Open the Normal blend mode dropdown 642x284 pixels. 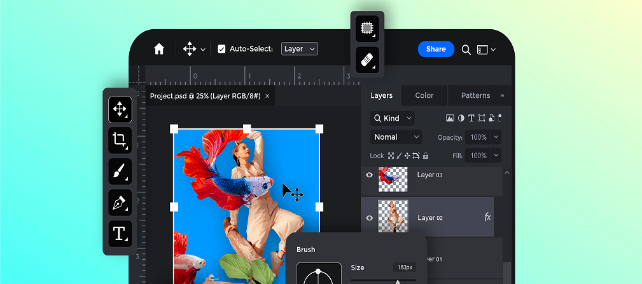[396, 137]
